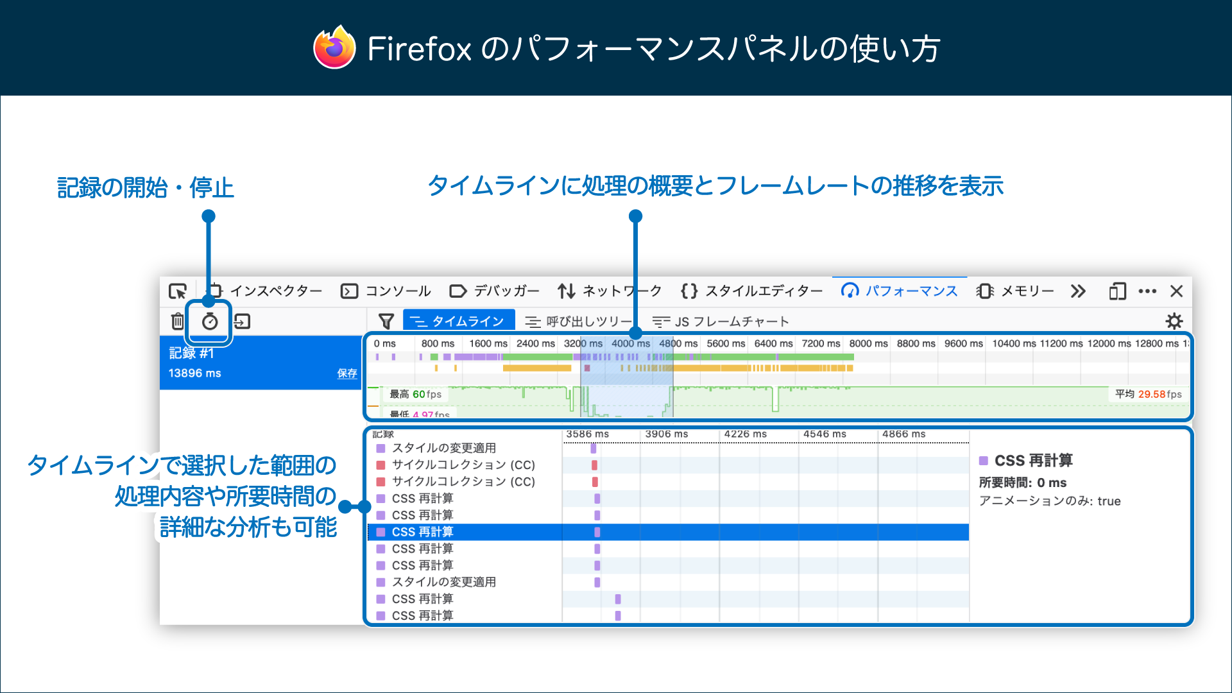Switch to JS フレームチャート view

click(x=721, y=321)
